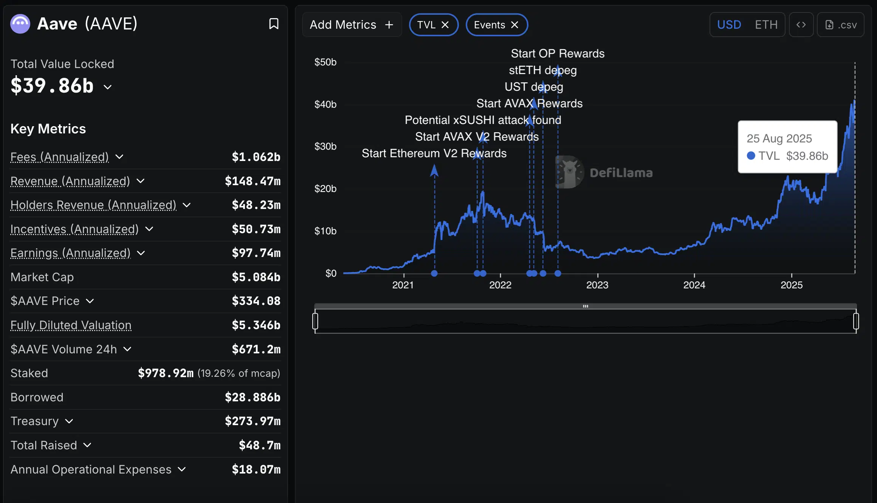Open the embed code icon
877x503 pixels.
pos(801,25)
